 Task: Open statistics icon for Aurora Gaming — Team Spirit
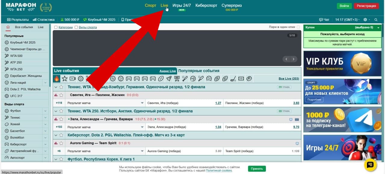(x=56, y=143)
